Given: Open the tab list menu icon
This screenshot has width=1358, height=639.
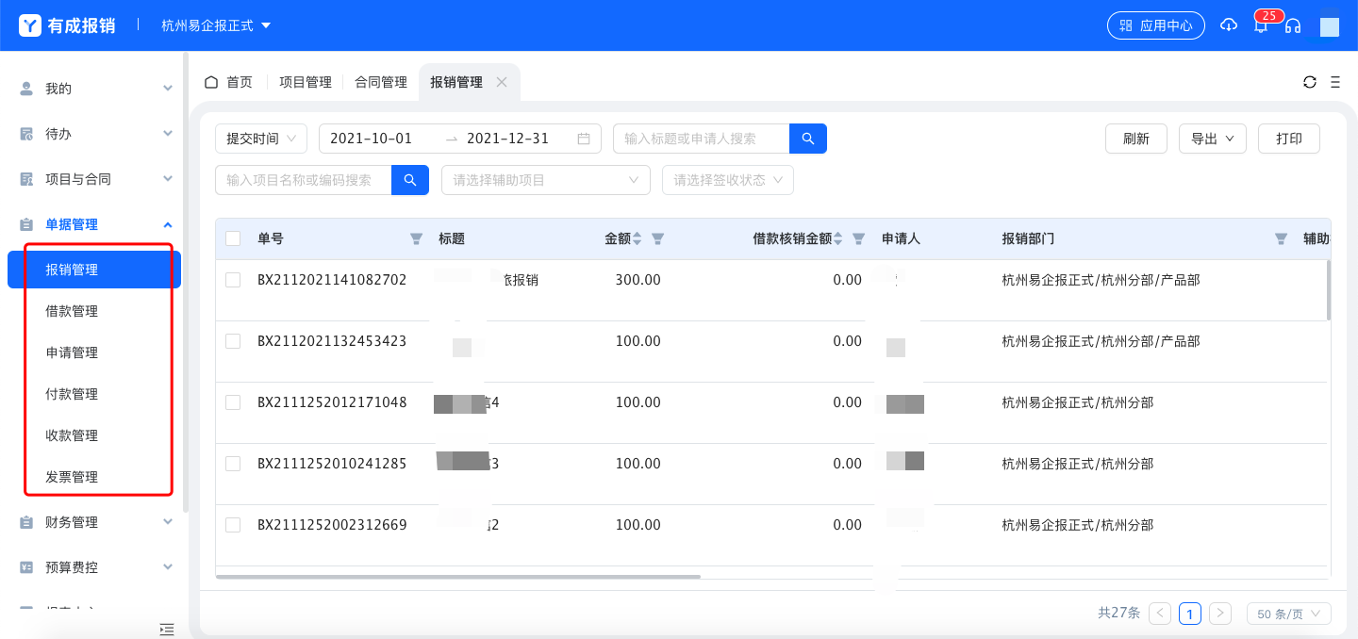Looking at the screenshot, I should coord(1335,82).
